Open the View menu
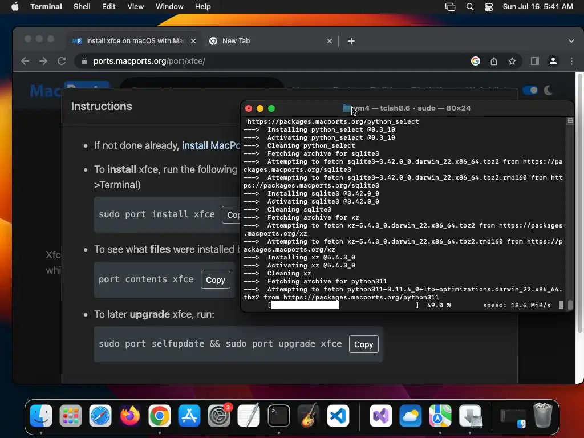The image size is (584, 438). [x=135, y=7]
